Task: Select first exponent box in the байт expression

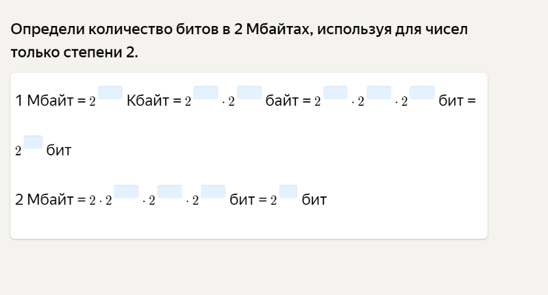Action: pyautogui.click(x=206, y=92)
